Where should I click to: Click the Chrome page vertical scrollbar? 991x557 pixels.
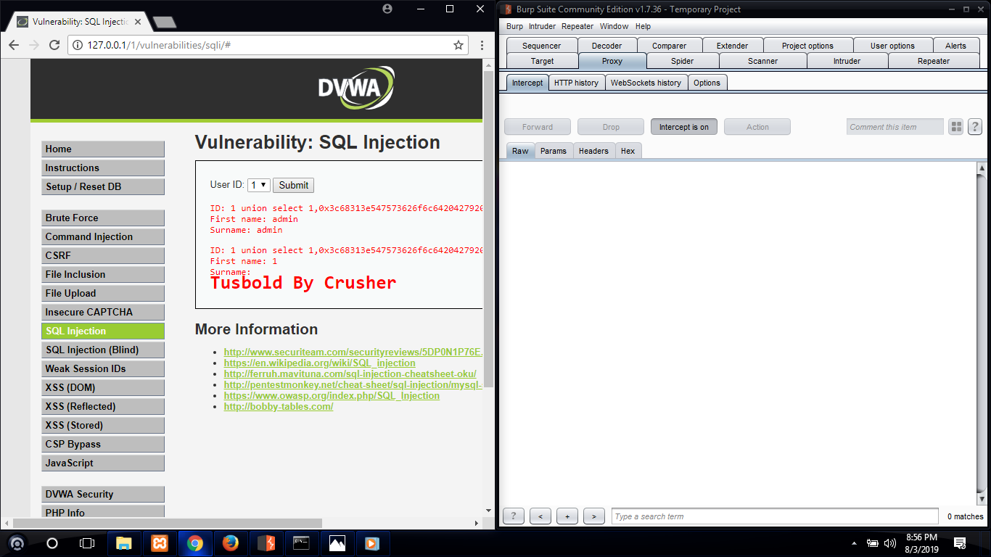coord(488,229)
